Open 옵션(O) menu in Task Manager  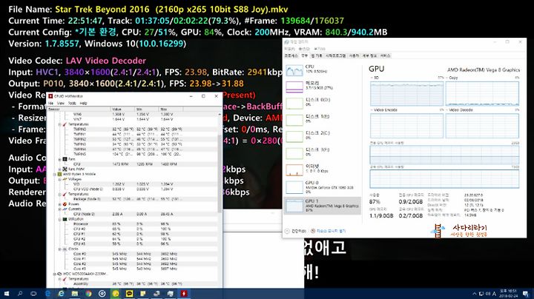(x=304, y=49)
